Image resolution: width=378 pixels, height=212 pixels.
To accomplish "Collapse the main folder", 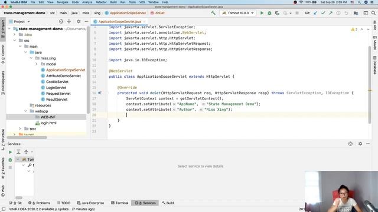I will click(x=20, y=47).
